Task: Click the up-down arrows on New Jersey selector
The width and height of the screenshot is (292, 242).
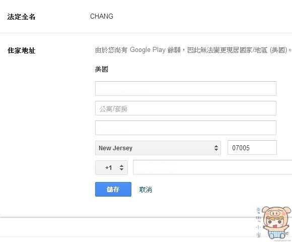Action: (x=216, y=148)
